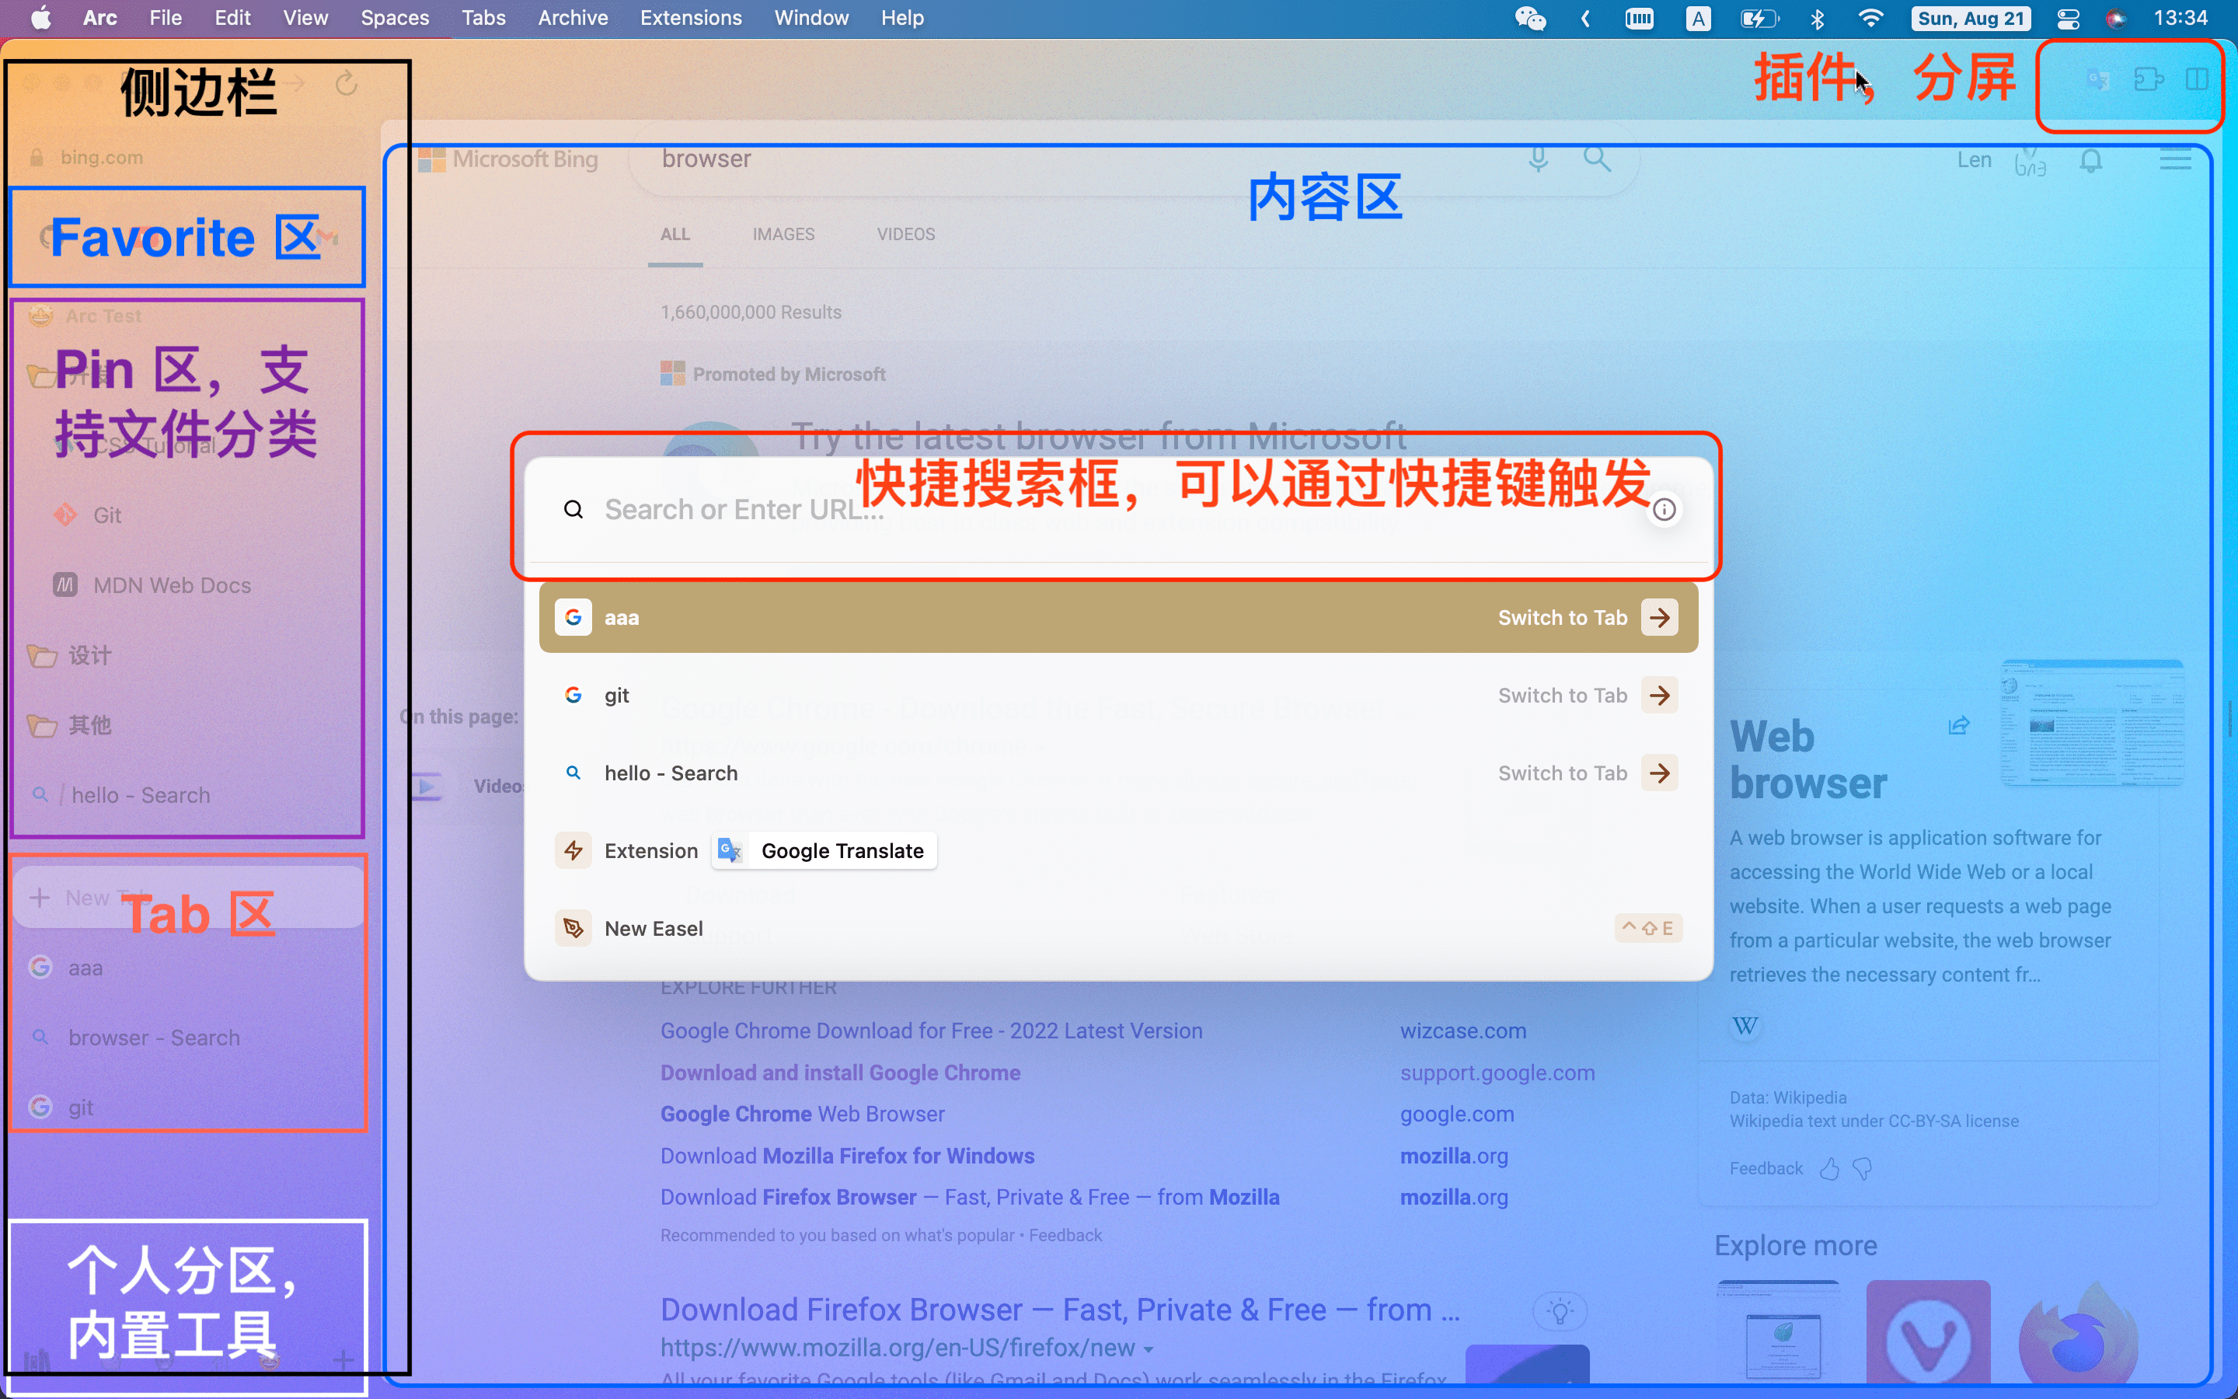Click the Bing microphone voice search icon

(x=1538, y=159)
